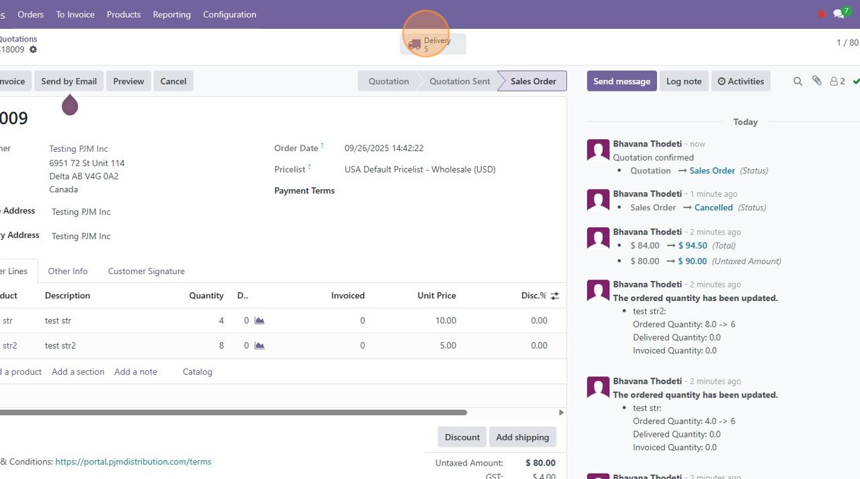Open the conversations chat bubble icon
This screenshot has height=479, width=860.
pos(839,14)
